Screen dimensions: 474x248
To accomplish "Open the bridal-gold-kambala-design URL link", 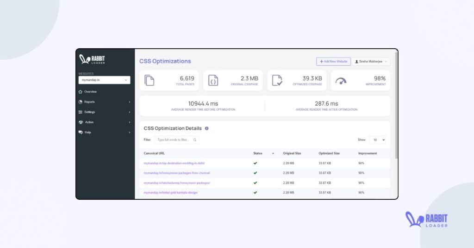I will coord(171,192).
